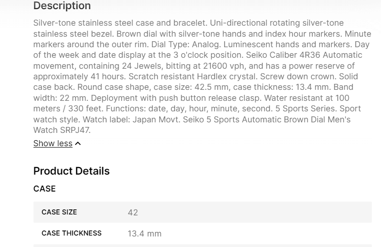
Task: Select the CASE section subheading
Action: tap(44, 189)
